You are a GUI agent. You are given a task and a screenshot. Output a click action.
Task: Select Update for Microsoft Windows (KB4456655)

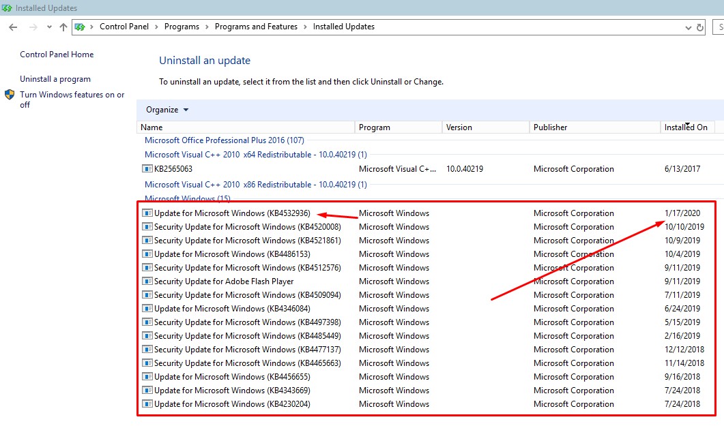[232, 377]
